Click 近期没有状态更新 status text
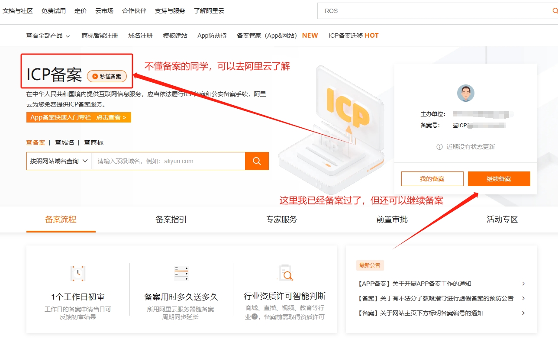 [471, 147]
